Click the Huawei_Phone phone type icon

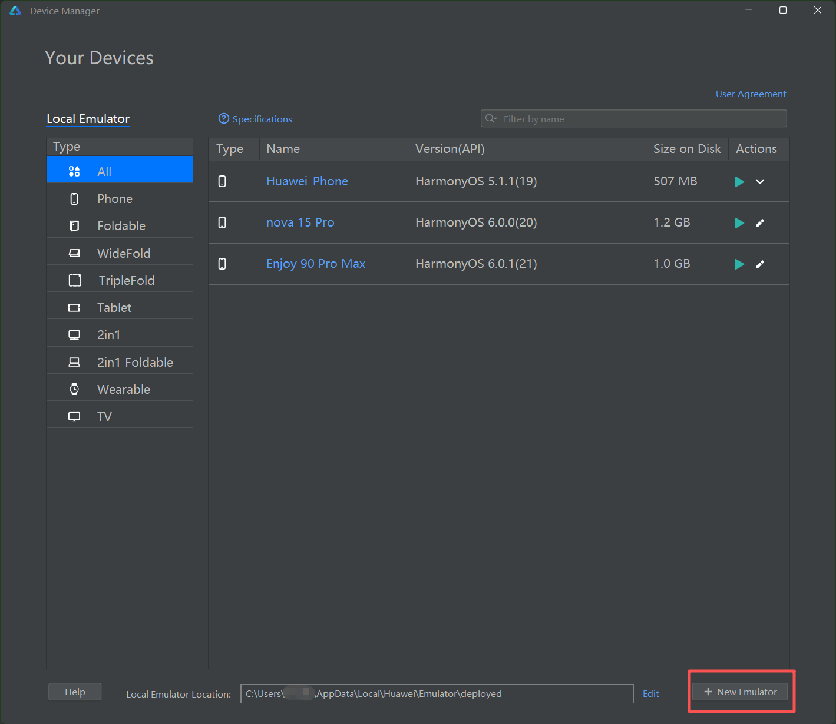[x=222, y=181]
